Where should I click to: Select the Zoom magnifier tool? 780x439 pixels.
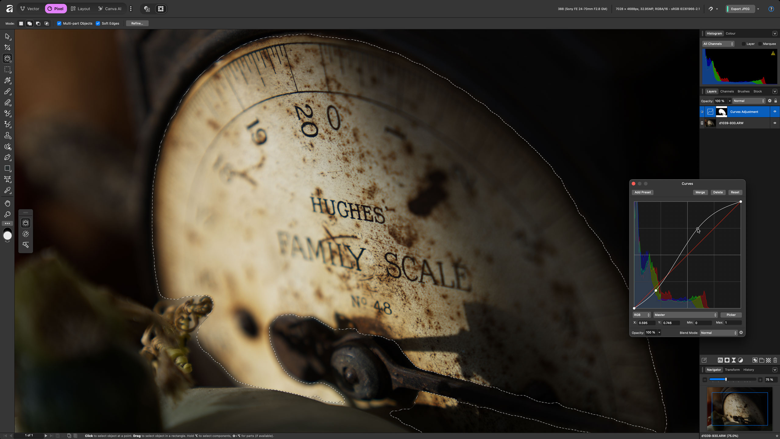[8, 214]
